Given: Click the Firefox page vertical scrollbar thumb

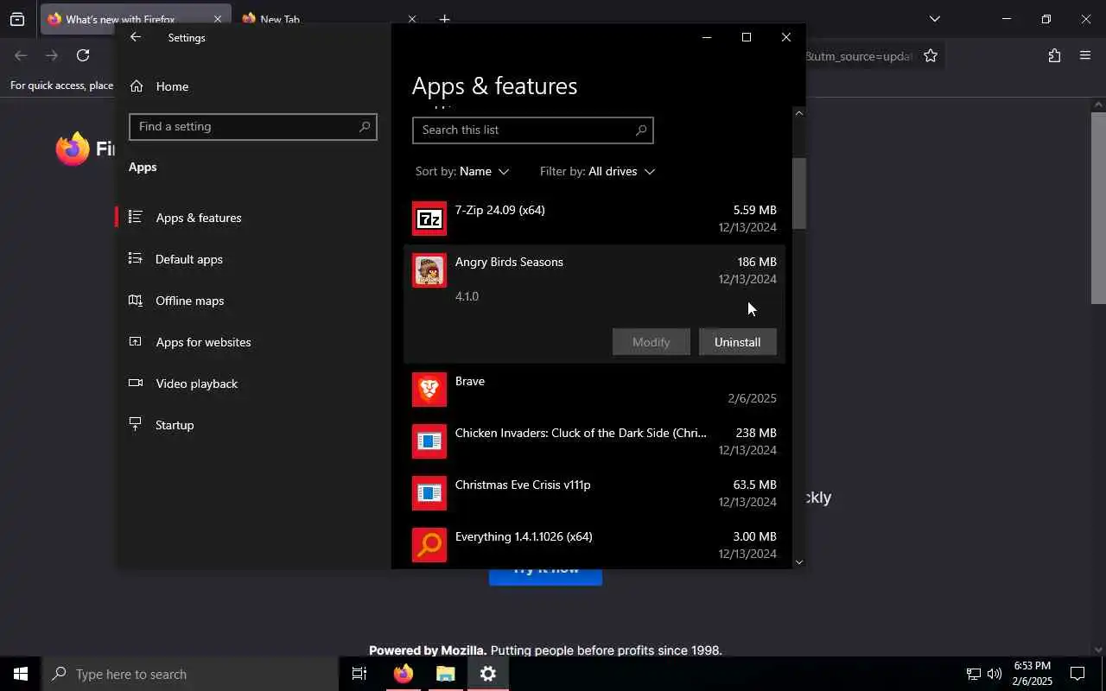Looking at the screenshot, I should pos(1098,207).
